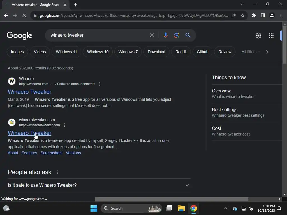Show more filter chips with right chevron
Screen dimensions: 287x215
click(x=267, y=52)
